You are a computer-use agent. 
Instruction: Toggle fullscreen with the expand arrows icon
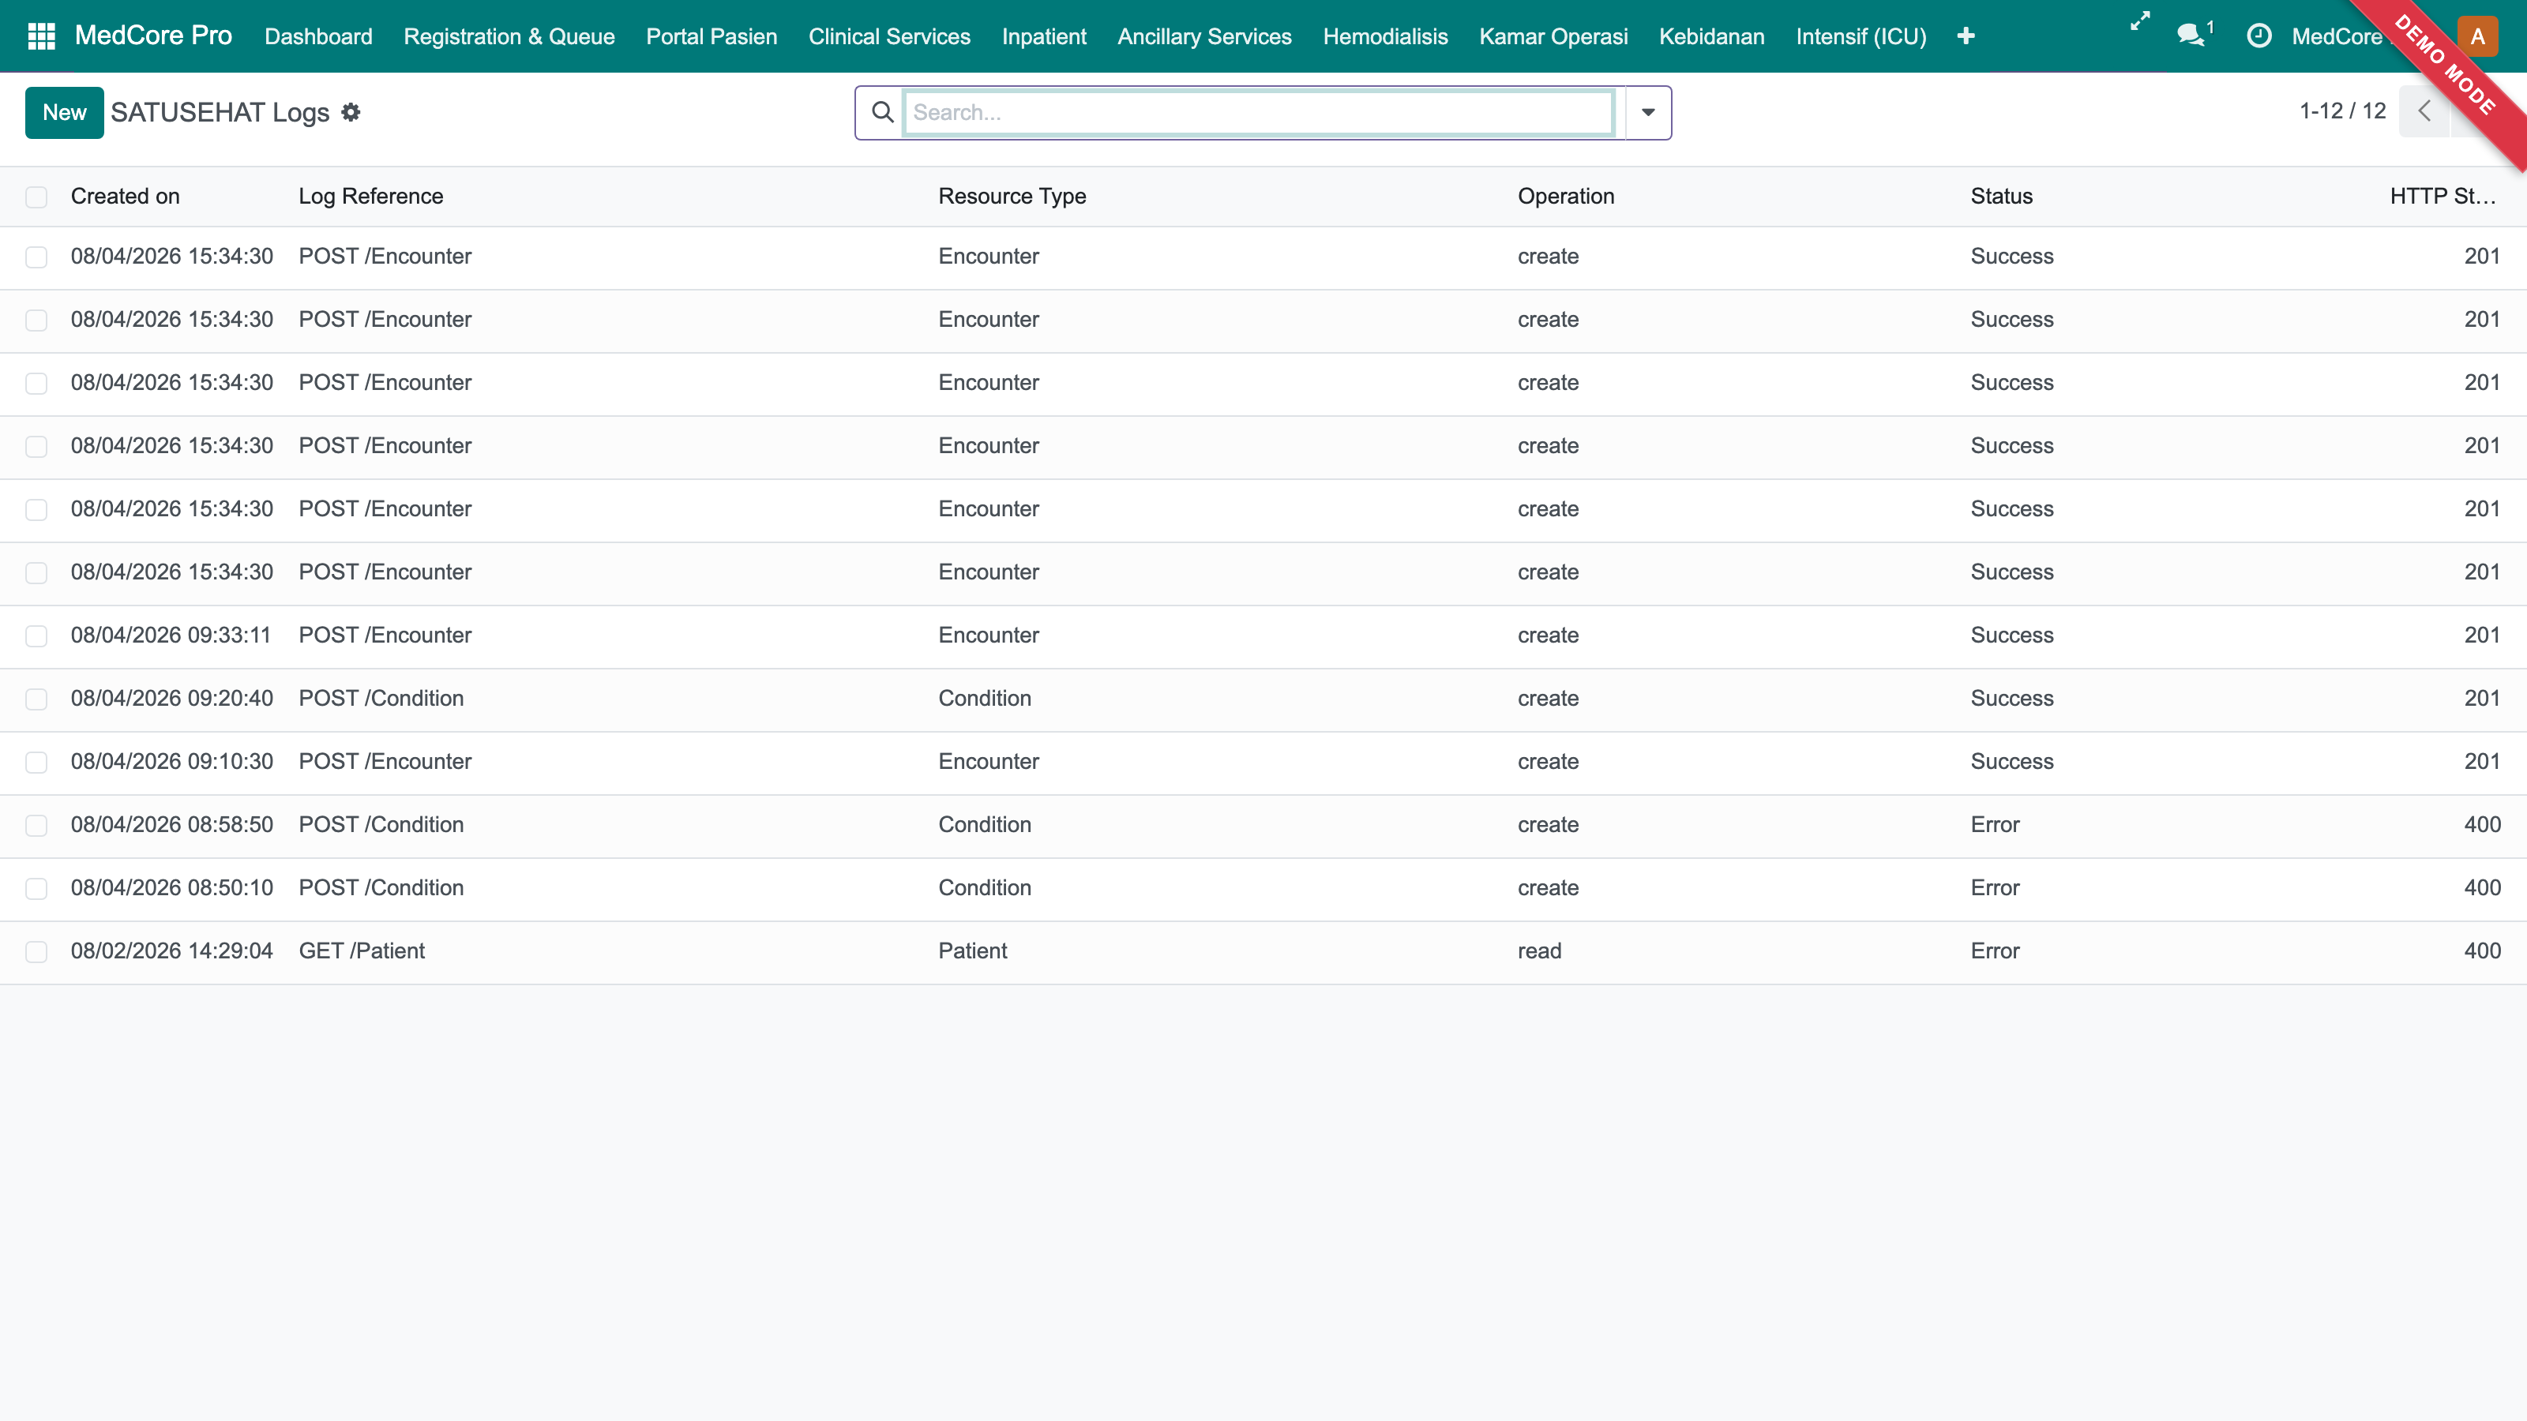[2139, 21]
